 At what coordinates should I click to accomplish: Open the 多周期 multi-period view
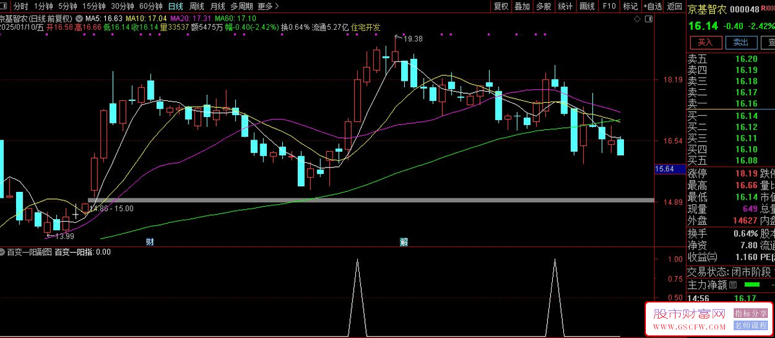[242, 6]
